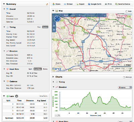The height and width of the screenshot is (122, 134).
Task: Click the View Splits link
Action: click(44, 96)
